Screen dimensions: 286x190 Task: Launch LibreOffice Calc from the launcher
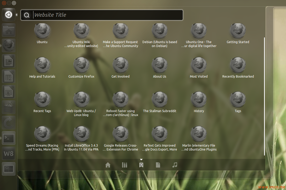point(9,77)
